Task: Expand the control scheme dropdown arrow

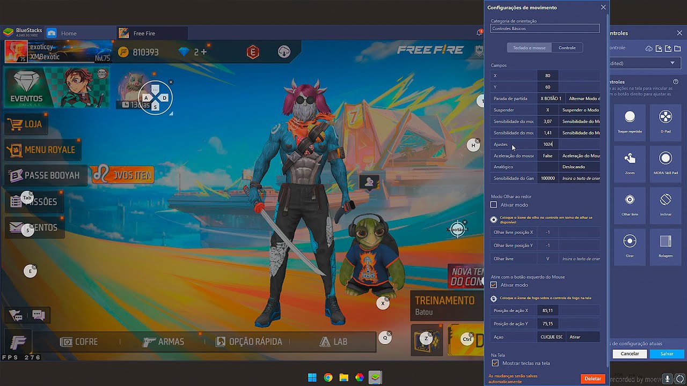Action: coord(672,63)
